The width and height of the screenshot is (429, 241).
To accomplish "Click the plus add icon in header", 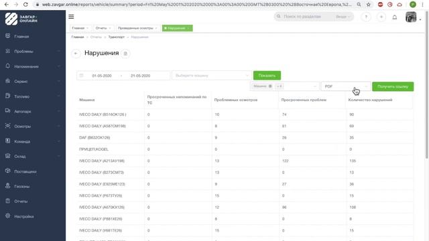I will [381, 17].
